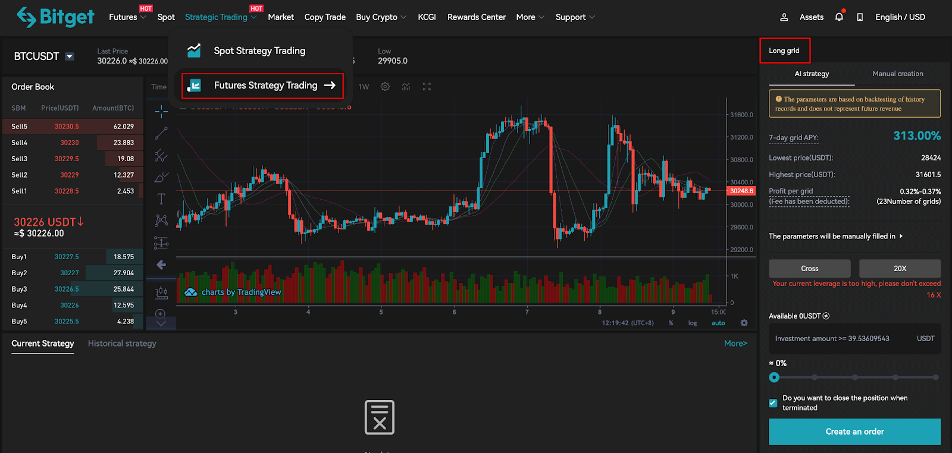Select the pitchfork drawing tool
Image resolution: width=952 pixels, height=453 pixels.
(161, 155)
